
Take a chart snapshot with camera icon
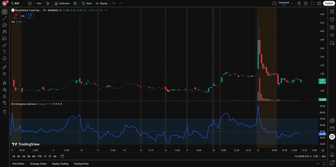pyautogui.click(x=319, y=3)
